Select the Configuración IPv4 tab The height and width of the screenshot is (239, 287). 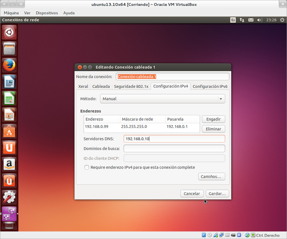coord(171,86)
